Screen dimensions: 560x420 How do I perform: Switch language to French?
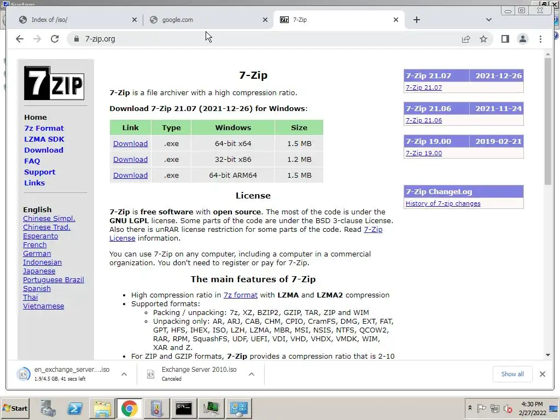34,245
